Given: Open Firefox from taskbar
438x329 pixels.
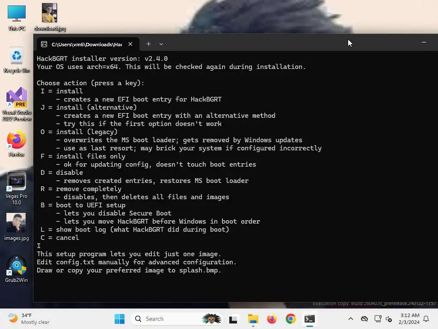Looking at the screenshot, I should (x=272, y=319).
